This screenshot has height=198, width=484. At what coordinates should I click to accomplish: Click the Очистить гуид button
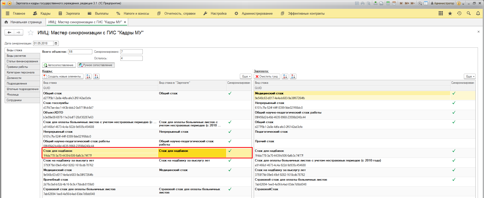(x=267, y=76)
